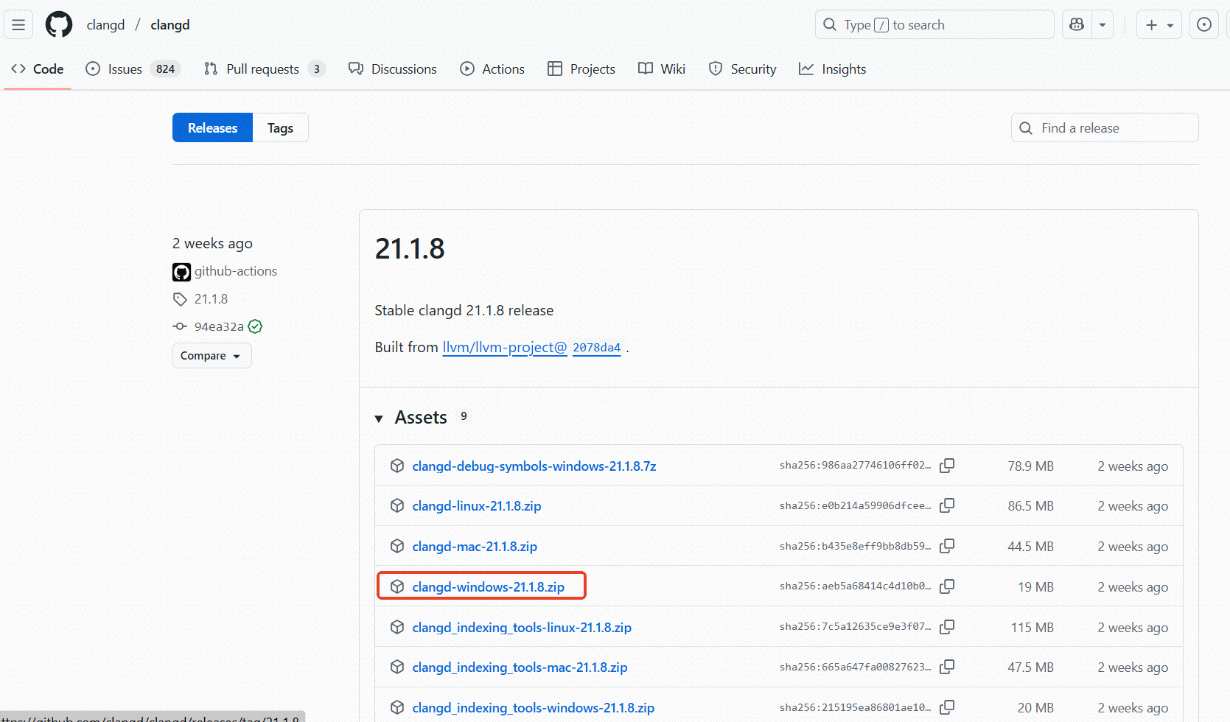Open the 21.1.8 tag link
The width and height of the screenshot is (1230, 722).
click(211, 299)
